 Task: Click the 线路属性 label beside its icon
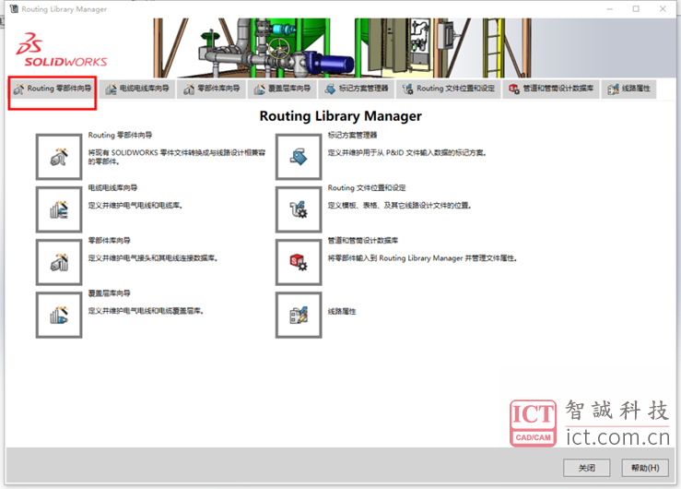pyautogui.click(x=342, y=311)
